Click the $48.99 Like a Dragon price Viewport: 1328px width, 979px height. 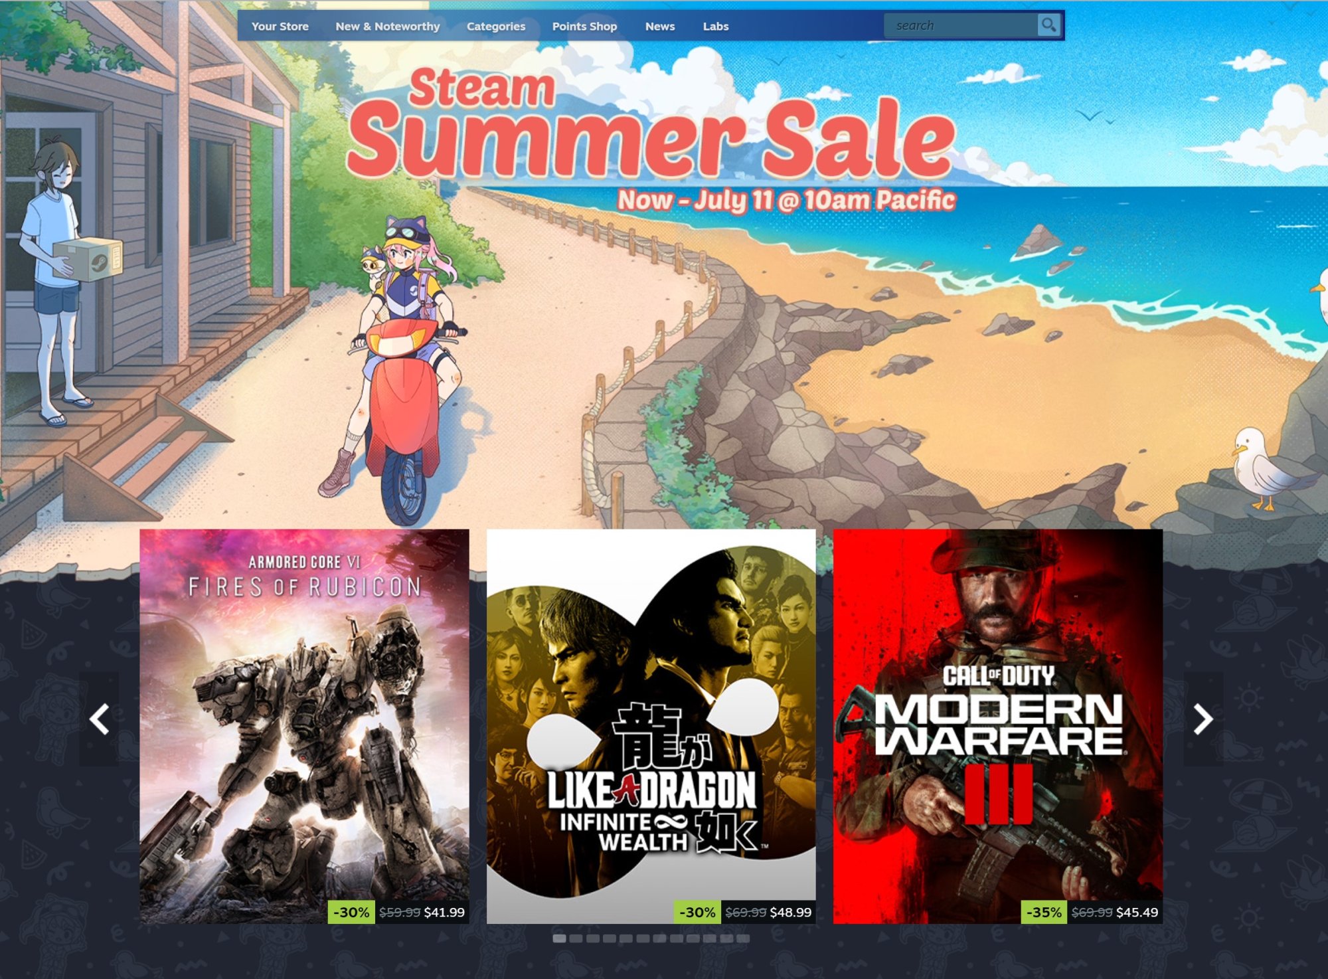pos(790,912)
